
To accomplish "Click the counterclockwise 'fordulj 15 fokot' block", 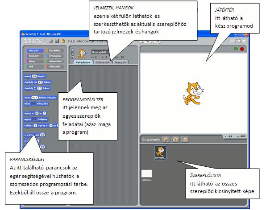I will pyautogui.click(x=37, y=88).
